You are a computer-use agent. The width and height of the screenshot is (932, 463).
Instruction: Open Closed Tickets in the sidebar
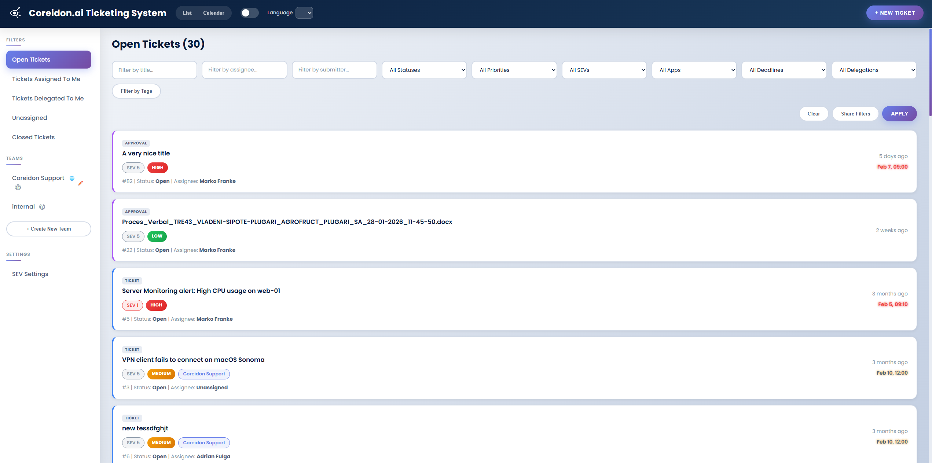(33, 137)
